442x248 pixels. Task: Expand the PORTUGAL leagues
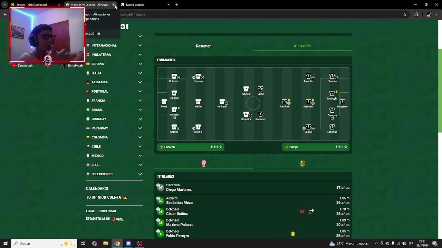(x=140, y=91)
